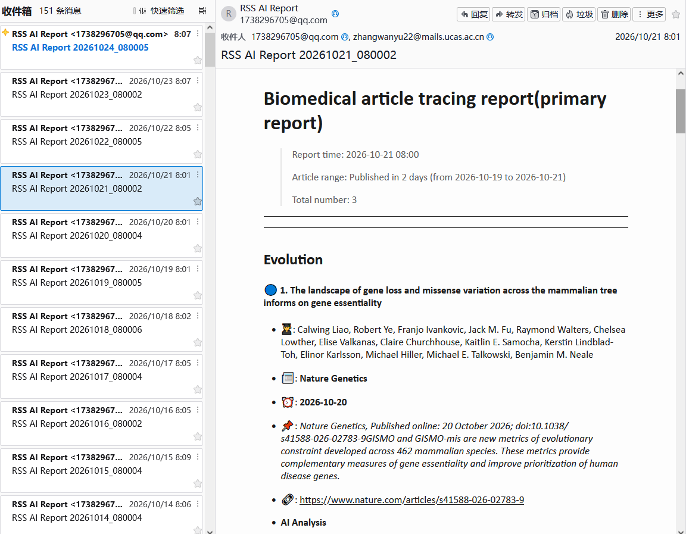Click recipient address 1738296705@qq.com in 收件人 line
The height and width of the screenshot is (534, 686).
pos(294,37)
